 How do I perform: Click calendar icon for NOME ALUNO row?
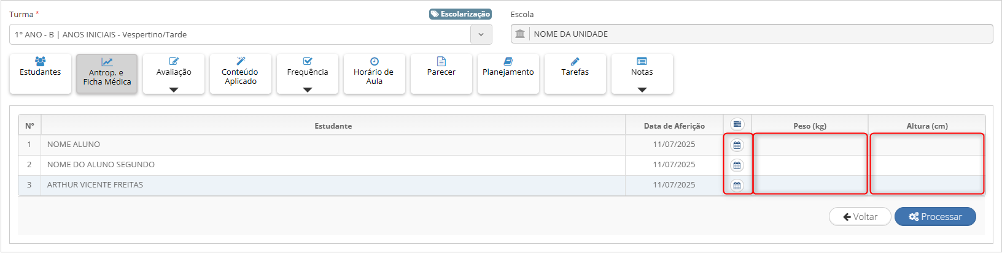click(x=737, y=145)
